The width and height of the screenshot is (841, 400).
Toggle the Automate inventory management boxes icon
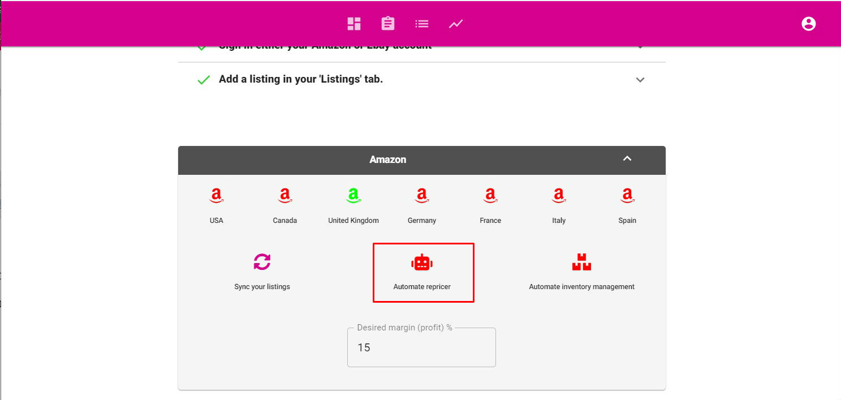pos(581,262)
